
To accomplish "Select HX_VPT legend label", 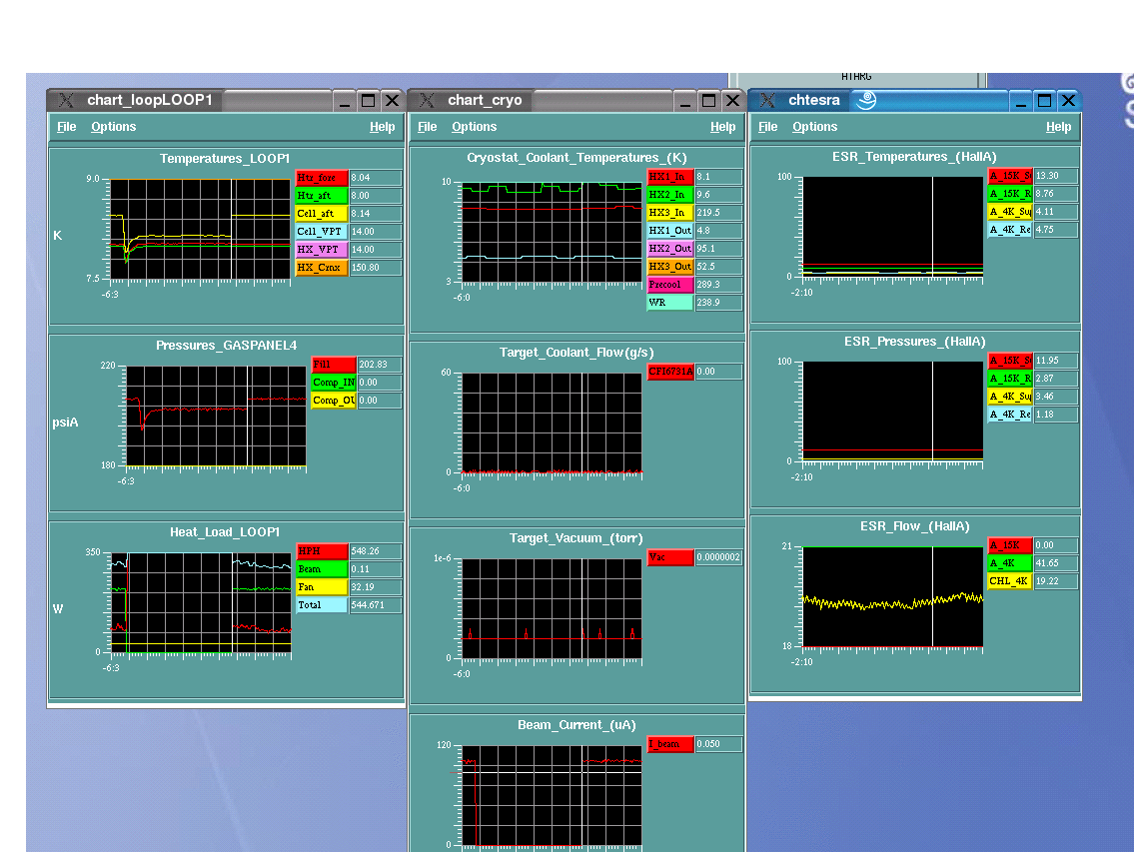I will tap(322, 250).
